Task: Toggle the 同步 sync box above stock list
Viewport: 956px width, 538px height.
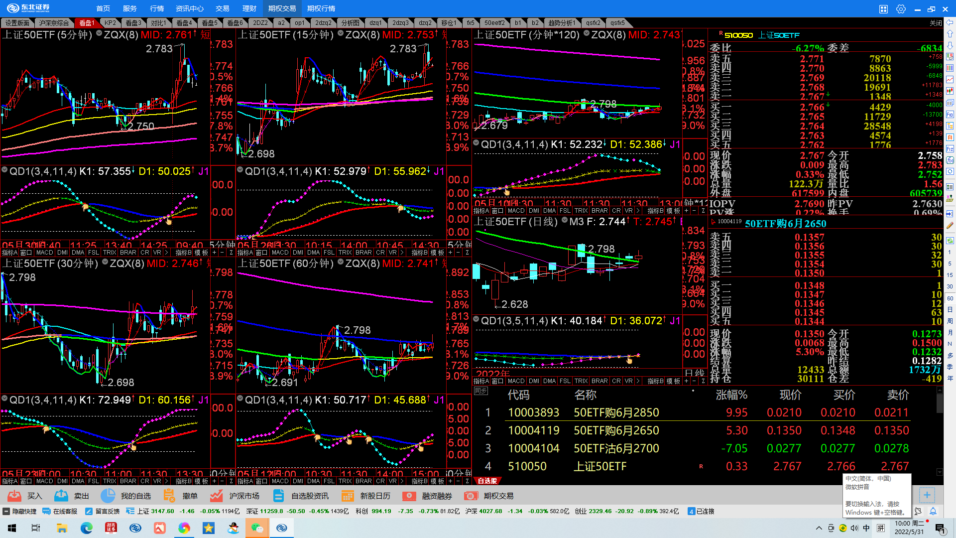Action: [x=480, y=391]
